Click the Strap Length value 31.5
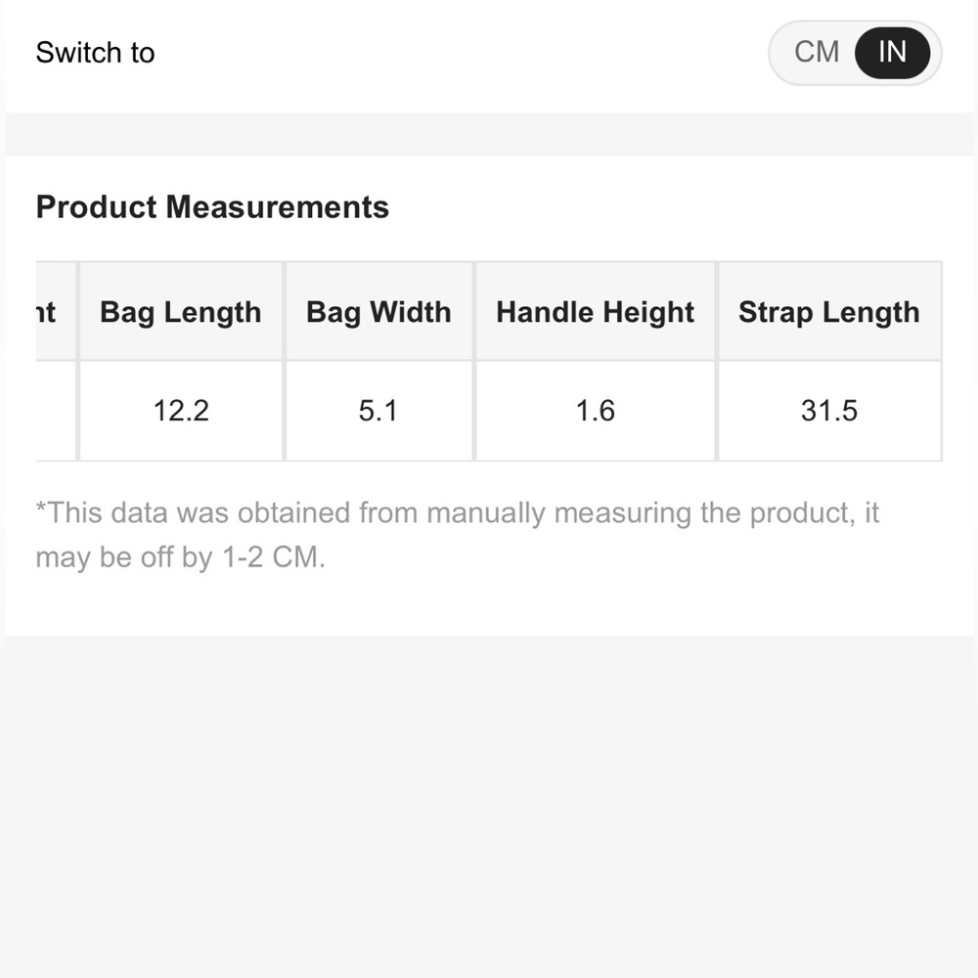 [829, 411]
